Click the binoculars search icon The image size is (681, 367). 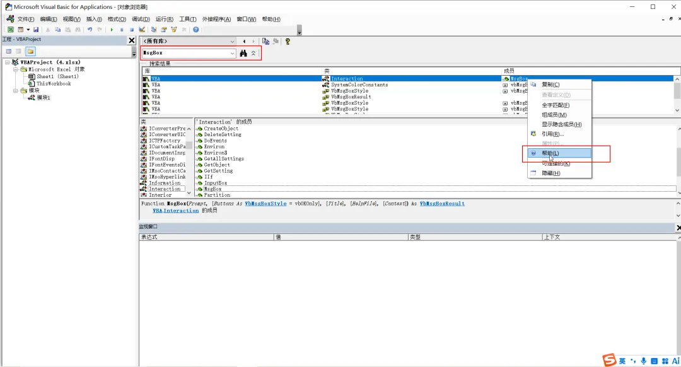pyautogui.click(x=243, y=53)
